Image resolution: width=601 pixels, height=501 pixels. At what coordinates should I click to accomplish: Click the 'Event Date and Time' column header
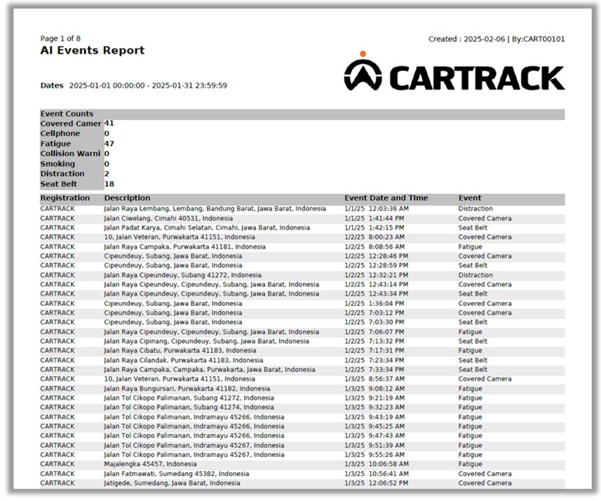click(x=386, y=198)
